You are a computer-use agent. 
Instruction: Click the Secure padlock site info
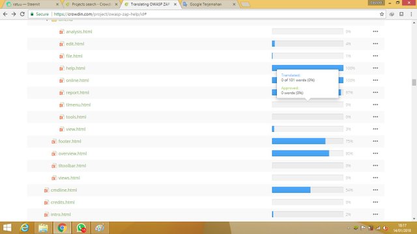[x=40, y=14]
